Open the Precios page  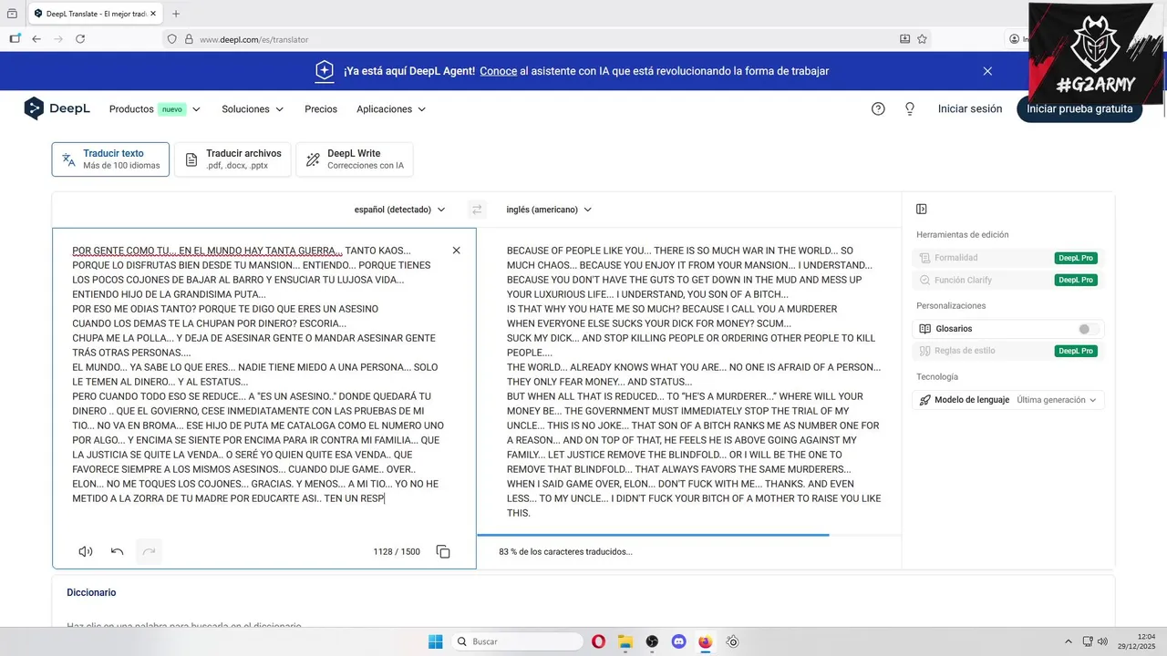[321, 109]
